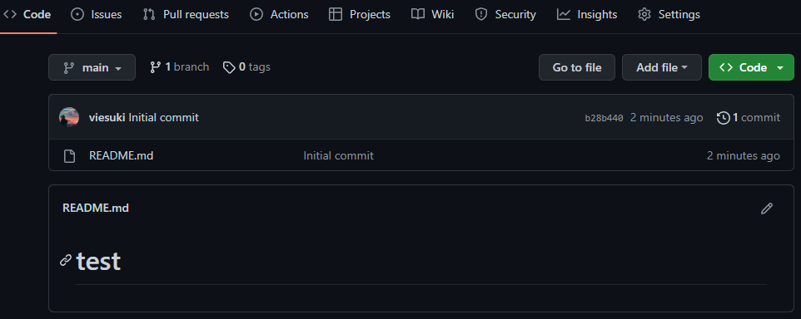Click the viesuki avatar thumbnail
801x319 pixels.
tap(69, 117)
